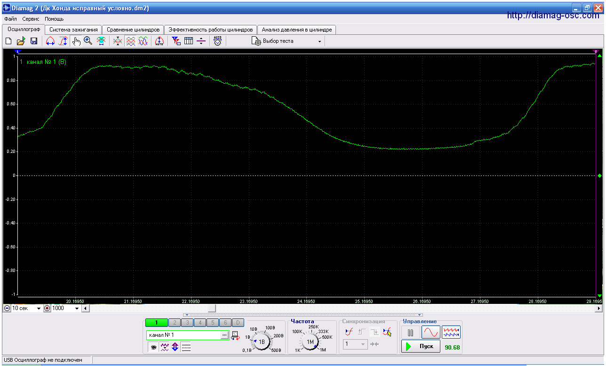This screenshot has width=606, height=366.
Task: Click the overlapping blue-green sine waves icon
Action: [x=143, y=41]
